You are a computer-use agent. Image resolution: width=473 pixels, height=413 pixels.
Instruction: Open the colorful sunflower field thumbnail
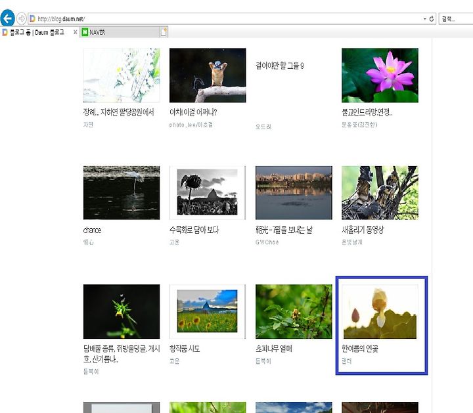208,311
